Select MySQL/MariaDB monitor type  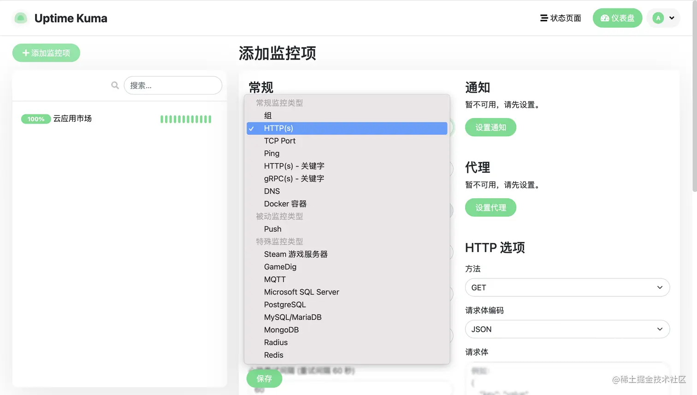coord(347,317)
